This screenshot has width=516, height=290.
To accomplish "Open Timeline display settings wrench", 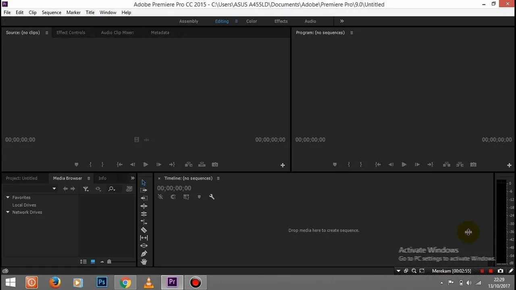I will pyautogui.click(x=212, y=197).
